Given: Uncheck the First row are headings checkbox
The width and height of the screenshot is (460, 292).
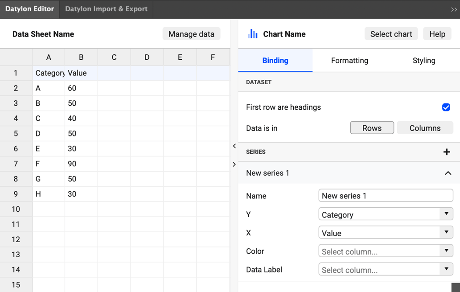Looking at the screenshot, I should click(x=446, y=107).
